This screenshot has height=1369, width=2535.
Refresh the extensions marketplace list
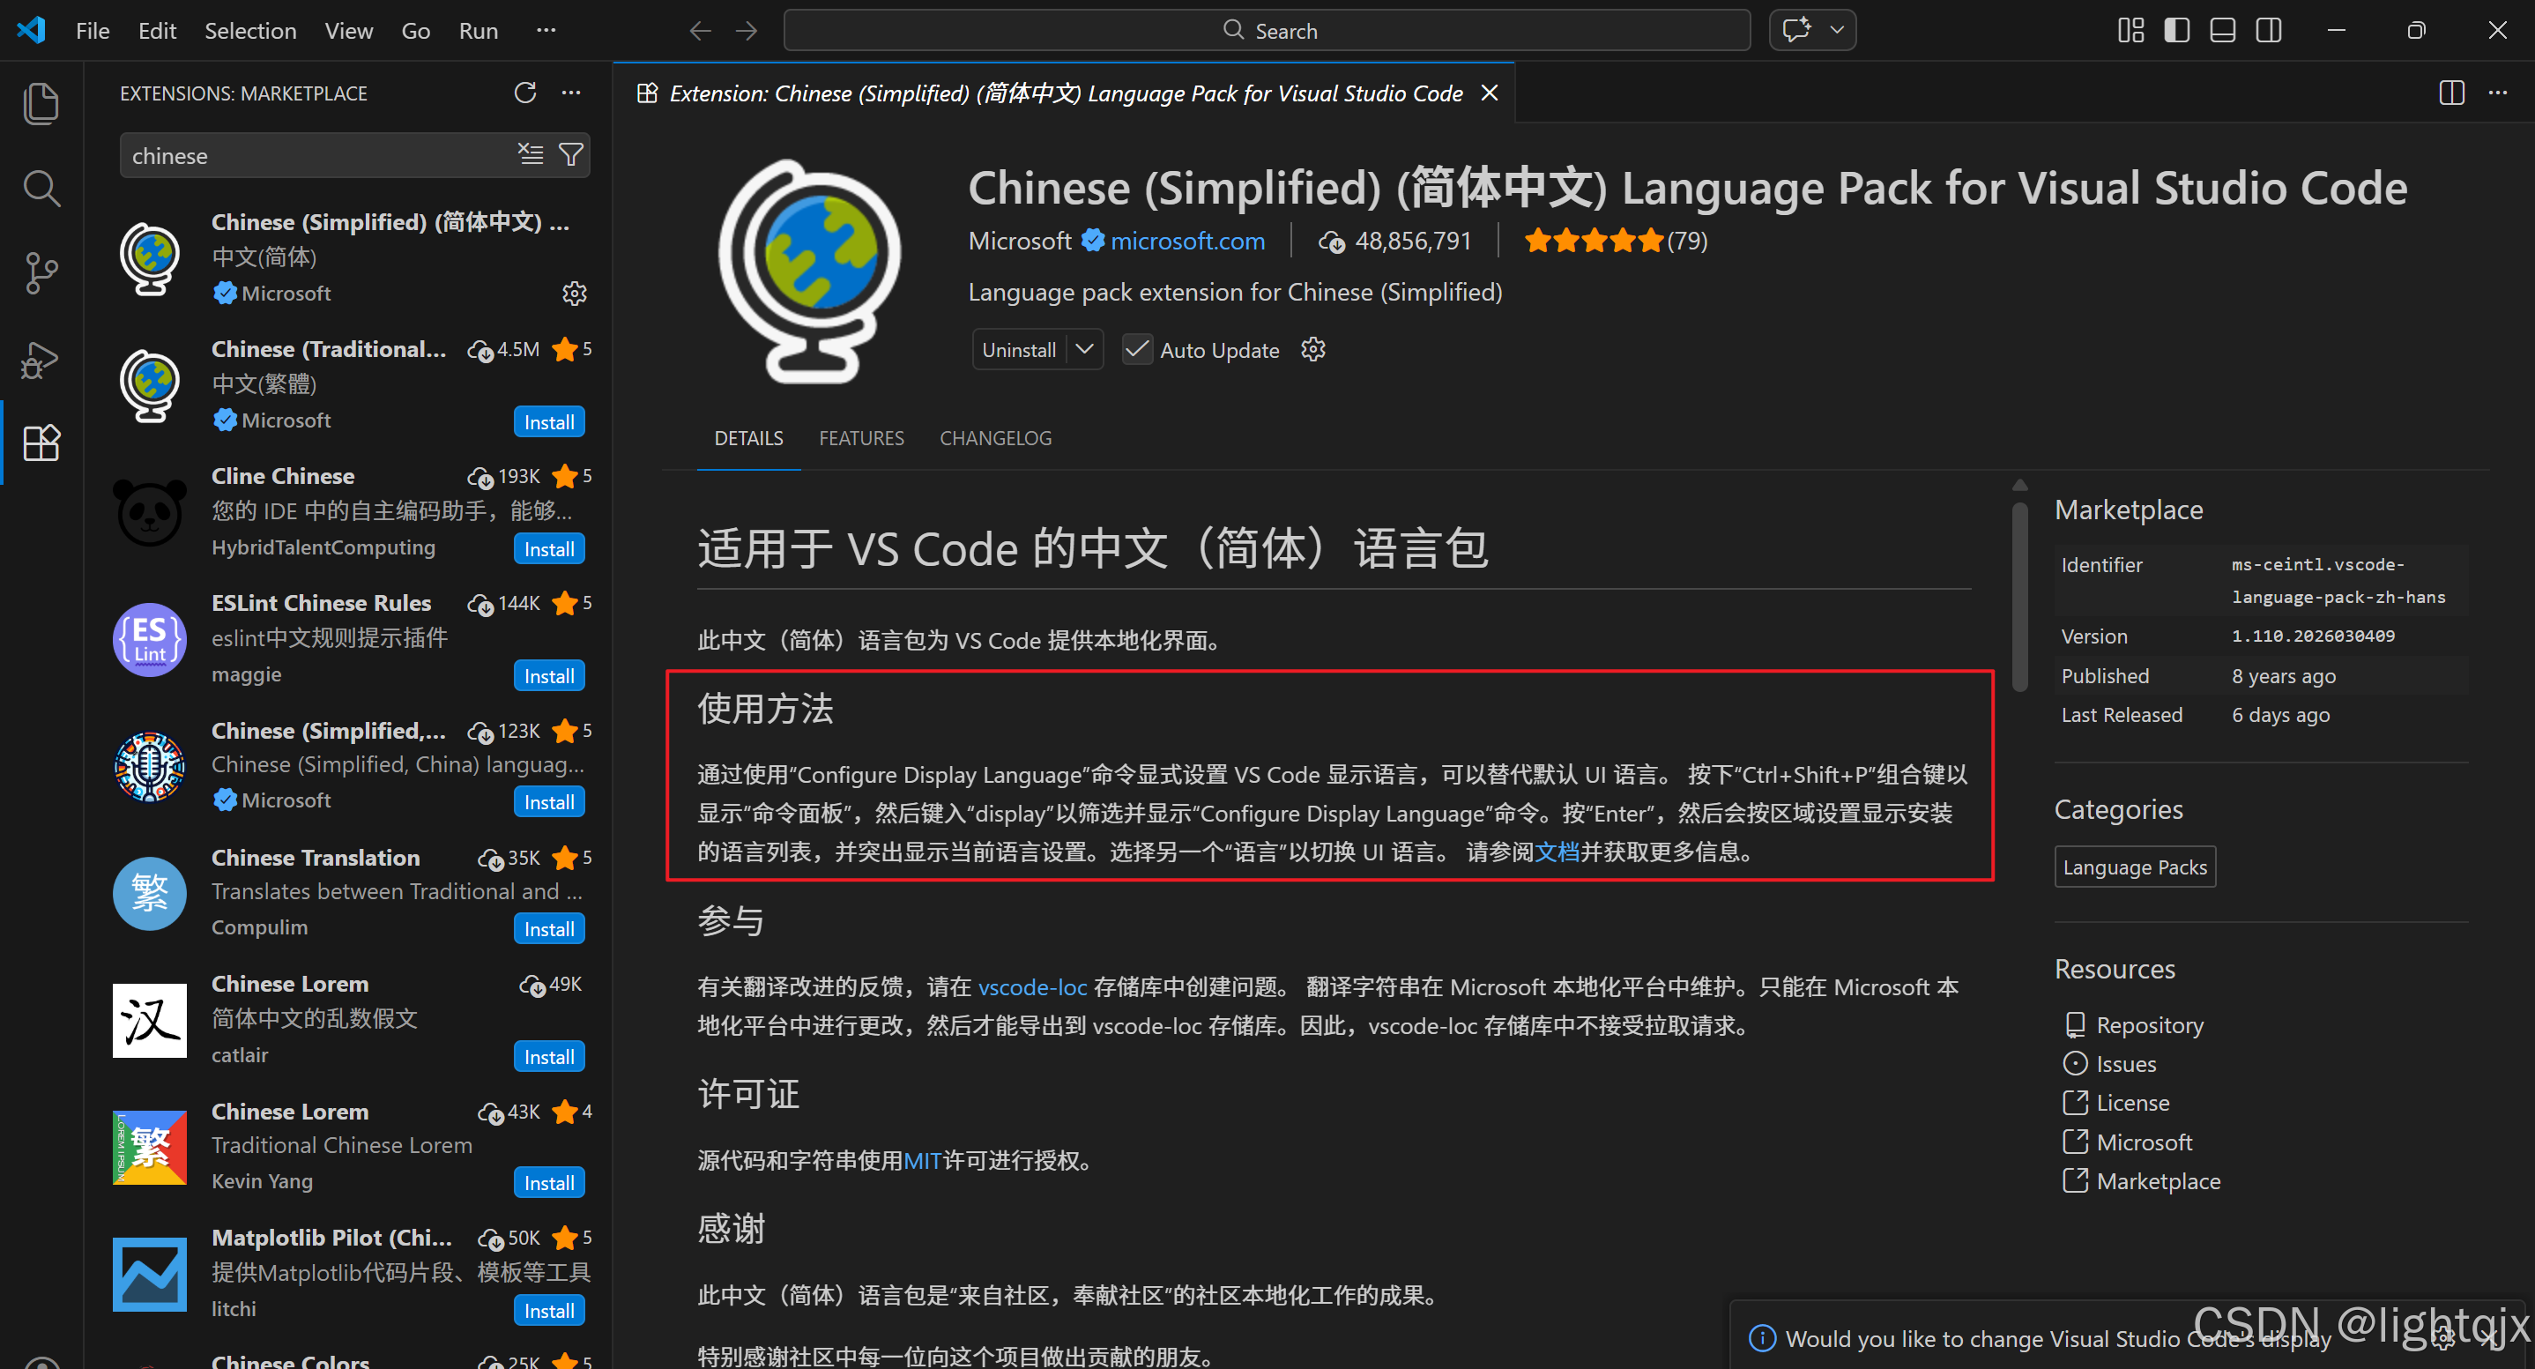pyautogui.click(x=524, y=93)
